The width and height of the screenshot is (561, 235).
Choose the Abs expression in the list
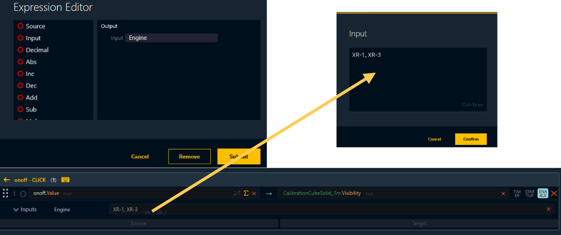click(x=20, y=62)
